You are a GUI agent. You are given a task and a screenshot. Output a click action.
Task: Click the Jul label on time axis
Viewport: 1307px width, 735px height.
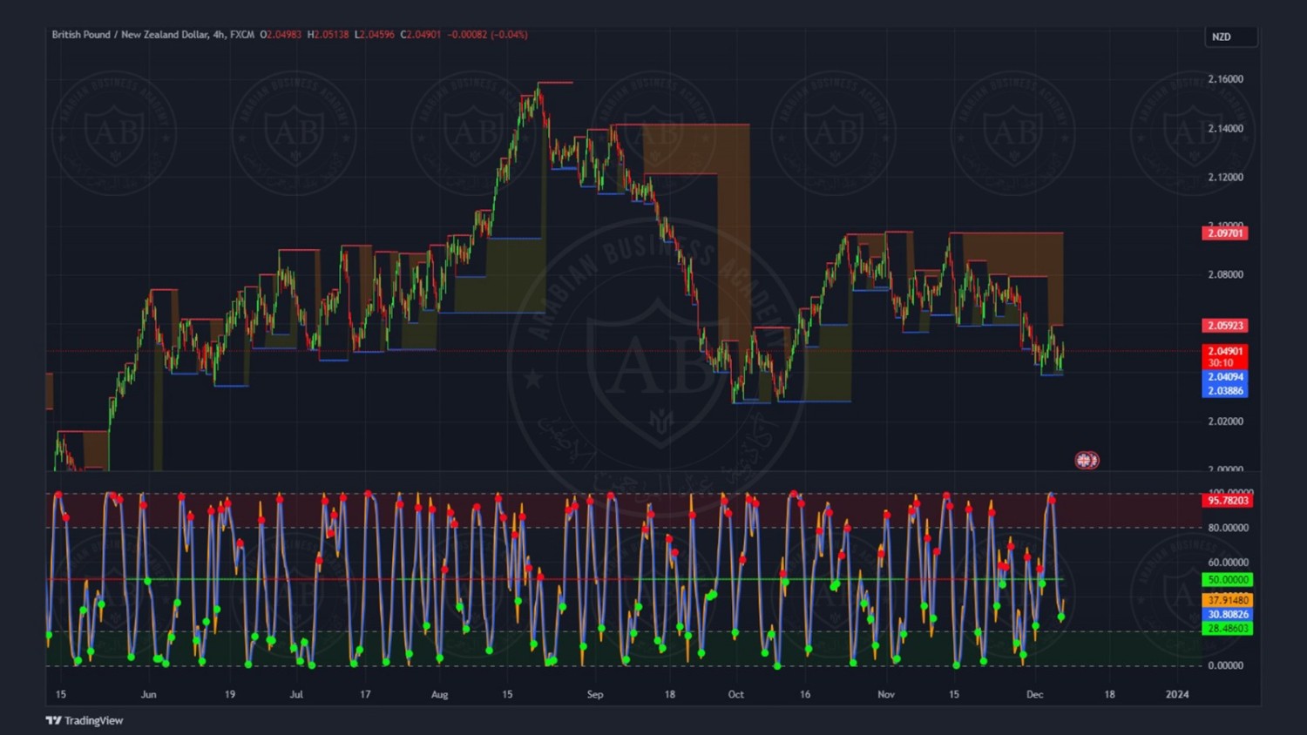coord(296,695)
